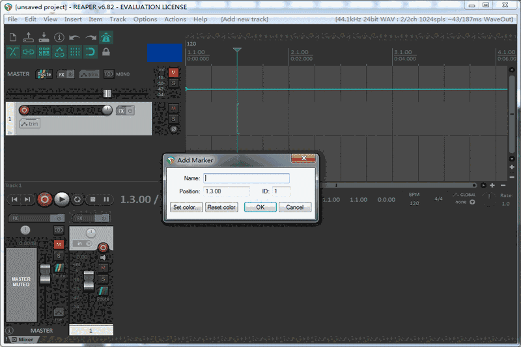Click the lock icon in toolbar
Viewport: 521px width, 347px height.
(106, 51)
